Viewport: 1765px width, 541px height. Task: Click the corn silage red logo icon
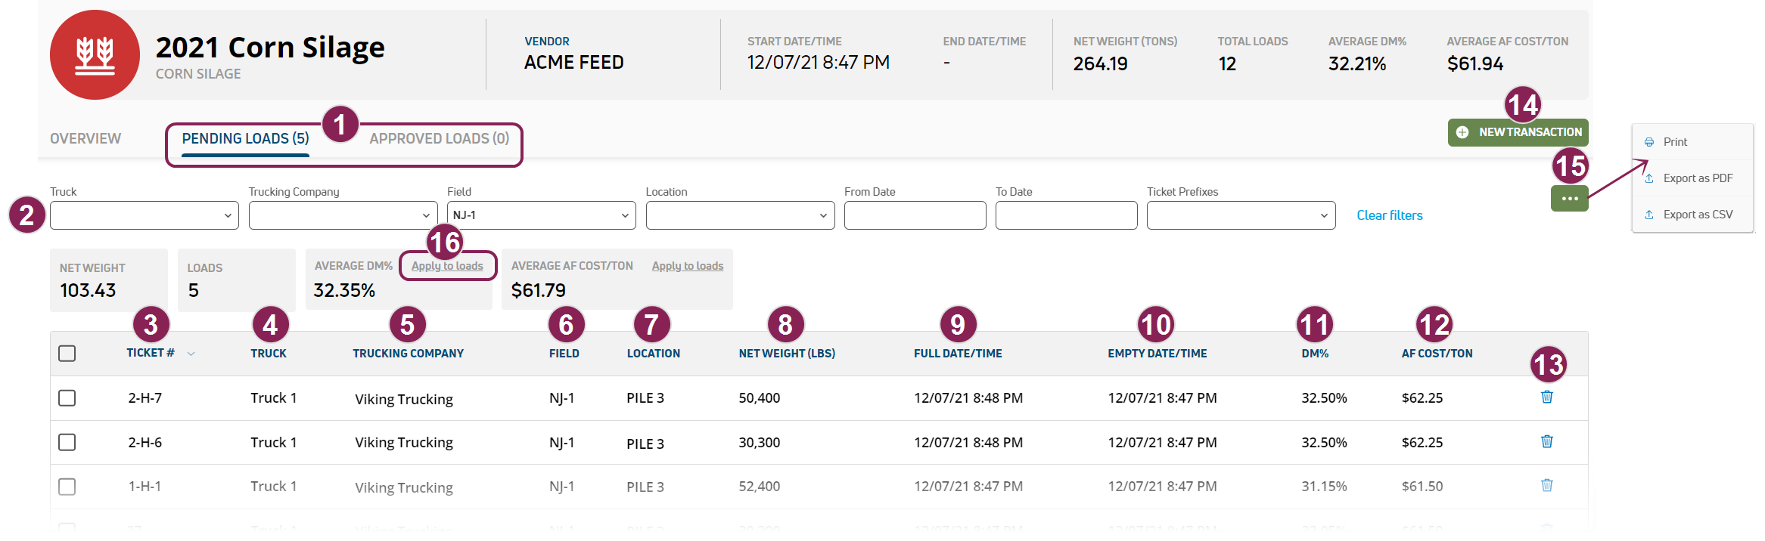(95, 55)
